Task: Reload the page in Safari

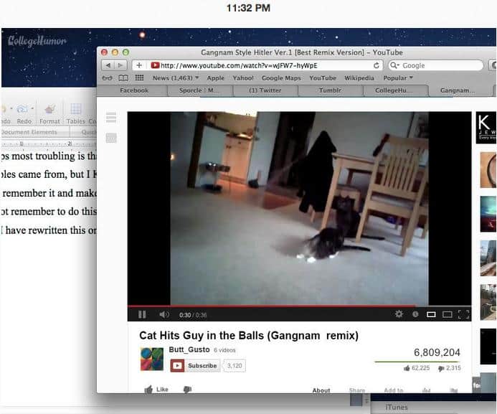Action: (377, 65)
